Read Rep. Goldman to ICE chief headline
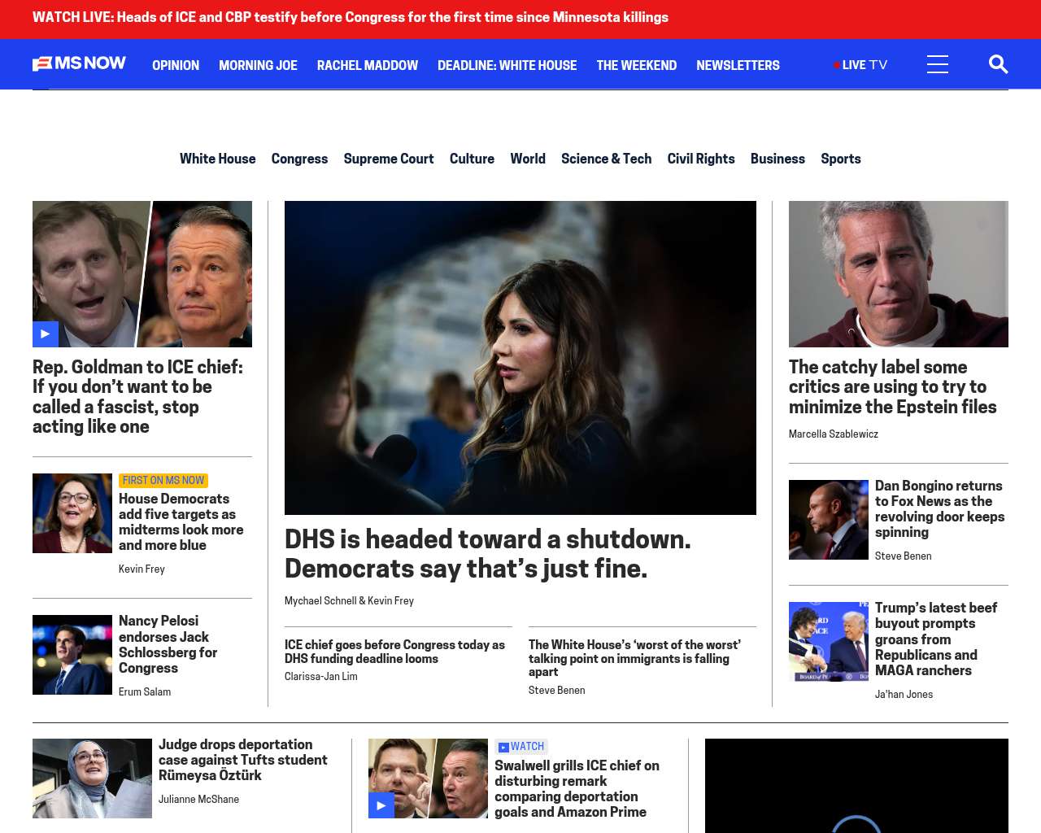Viewport: 1041px width, 833px height. coord(138,397)
